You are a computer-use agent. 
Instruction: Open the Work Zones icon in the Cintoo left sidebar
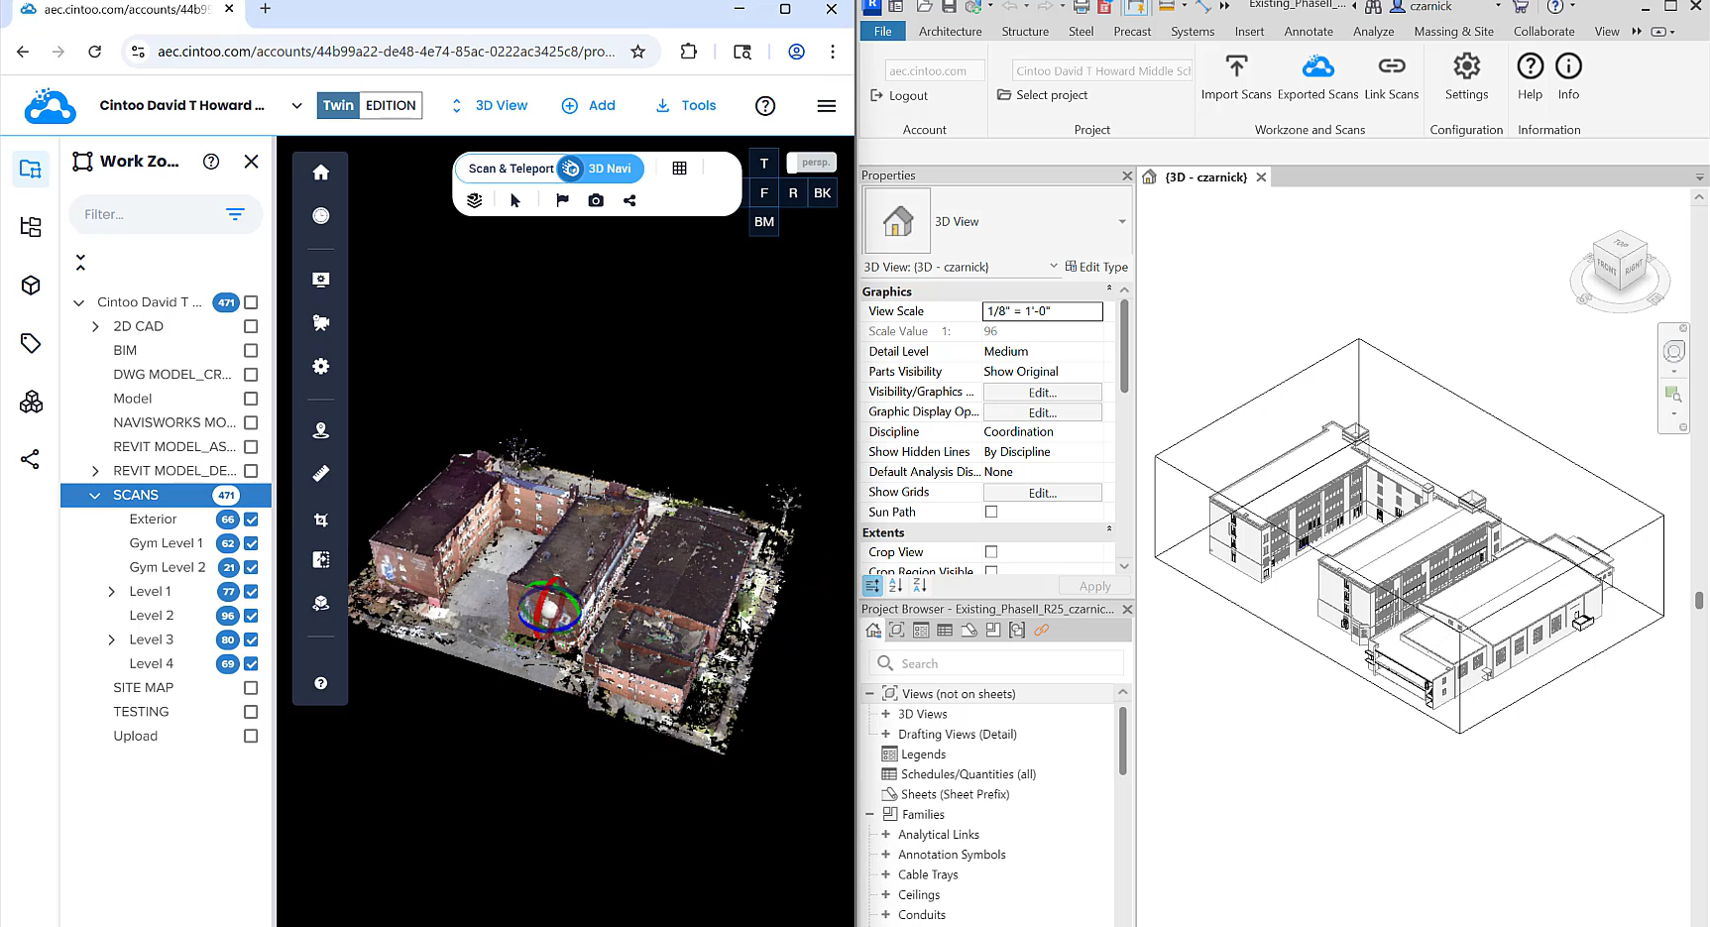[31, 169]
